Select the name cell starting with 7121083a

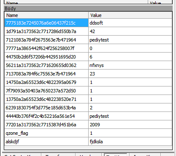pyautogui.click(x=46, y=40)
